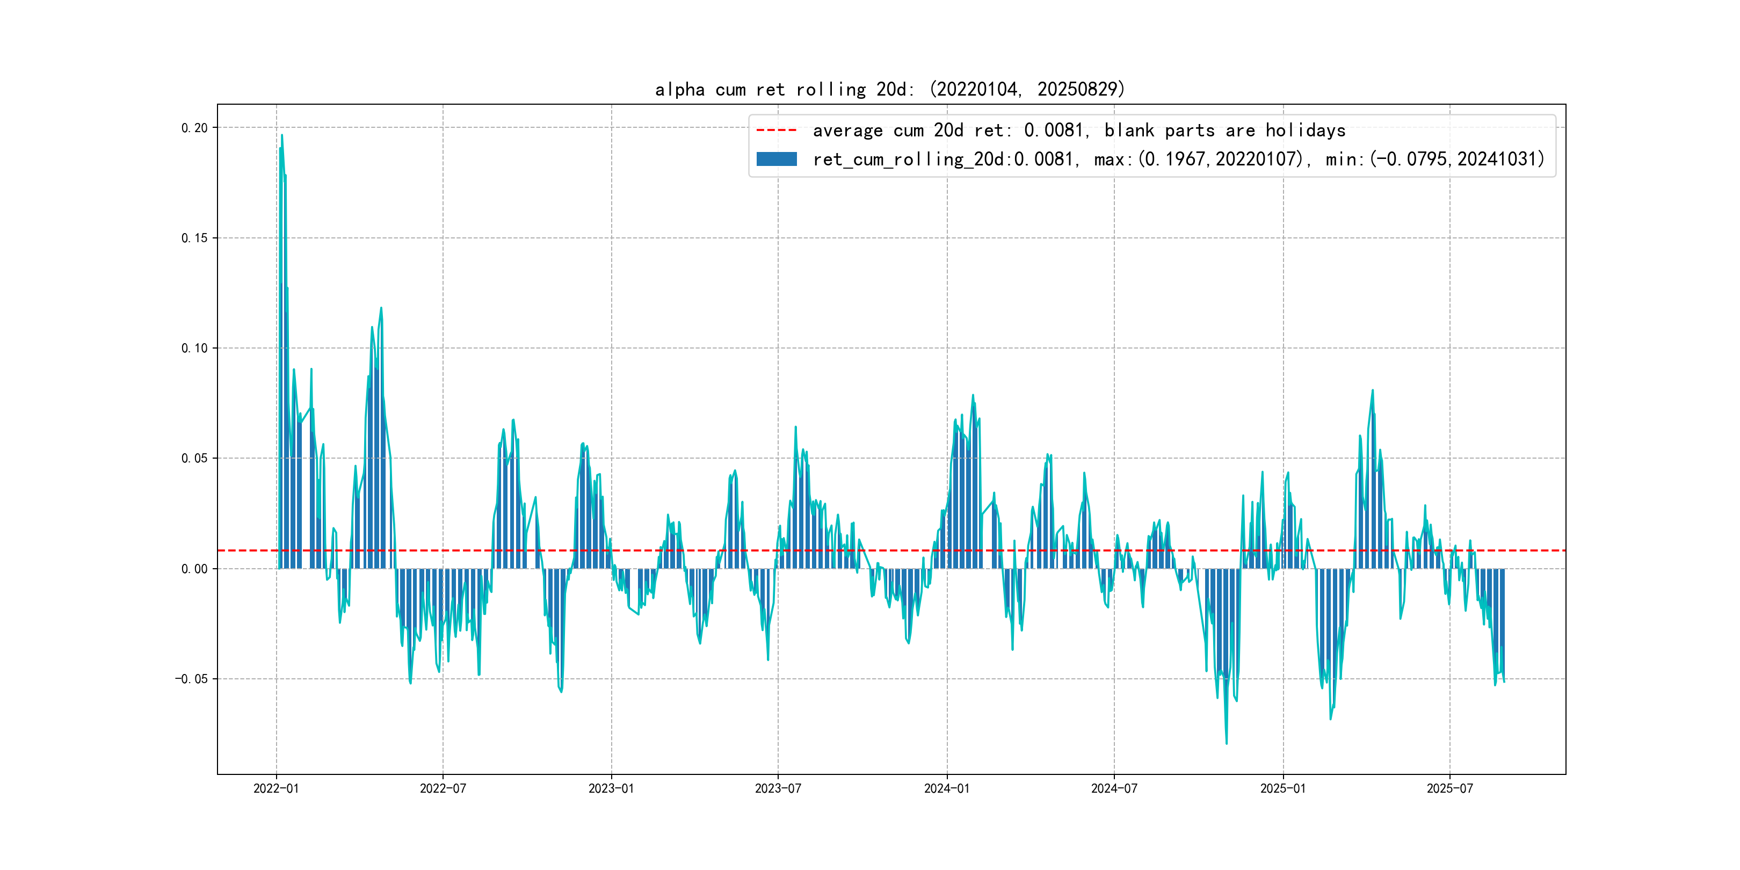Click the chart title text

889,89
